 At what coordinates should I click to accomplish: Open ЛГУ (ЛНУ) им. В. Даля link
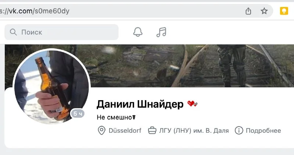(x=194, y=131)
